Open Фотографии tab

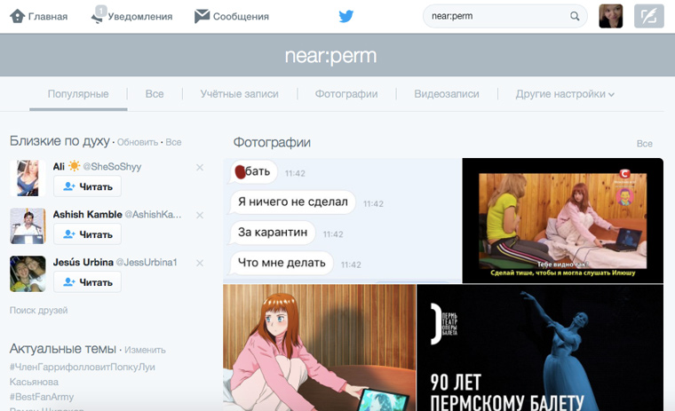[x=346, y=94]
